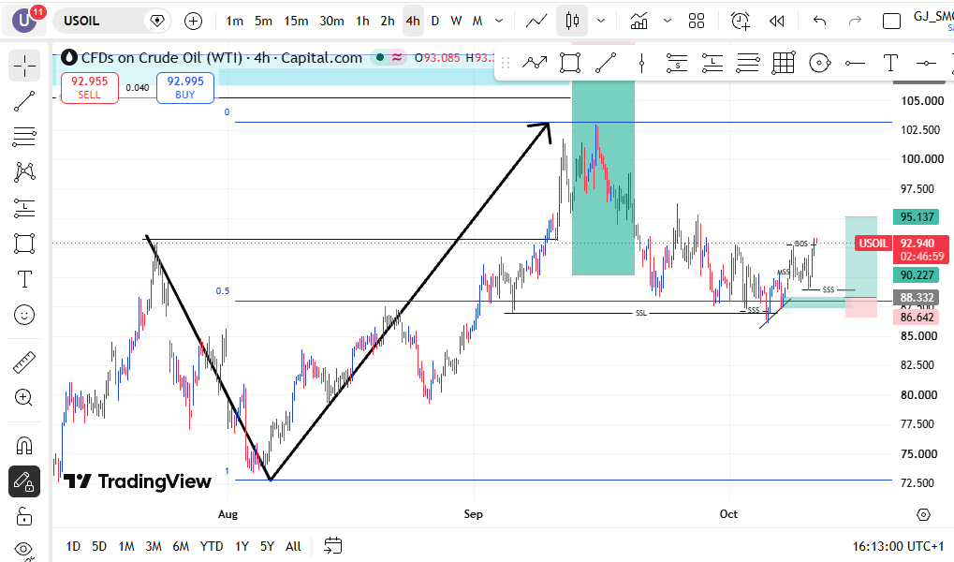Open the go to date calendar
954x562 pixels.
[x=332, y=545]
